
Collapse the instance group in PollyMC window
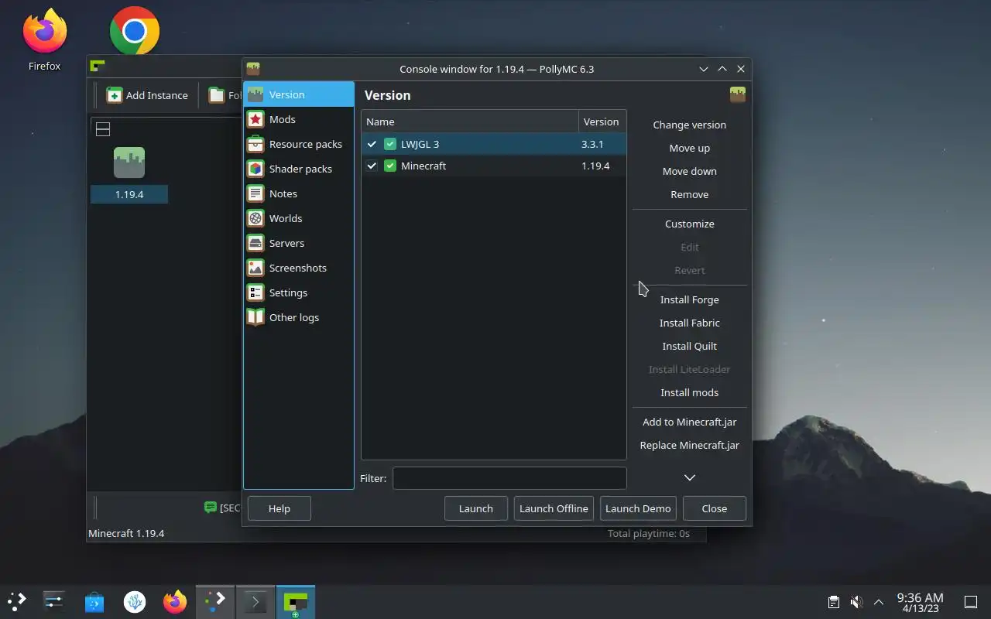click(x=103, y=129)
